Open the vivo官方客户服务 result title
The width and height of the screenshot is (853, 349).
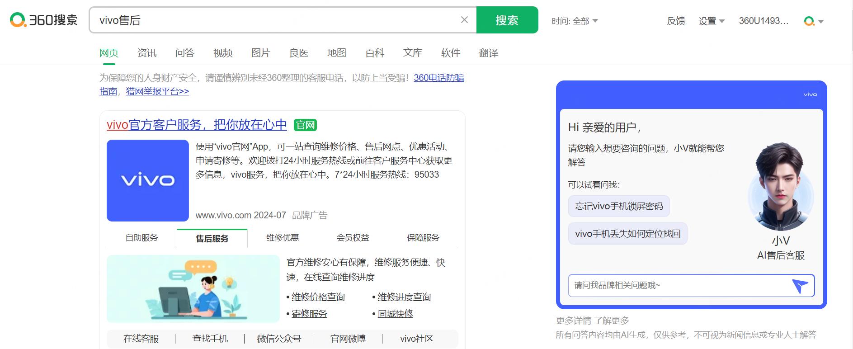click(197, 125)
